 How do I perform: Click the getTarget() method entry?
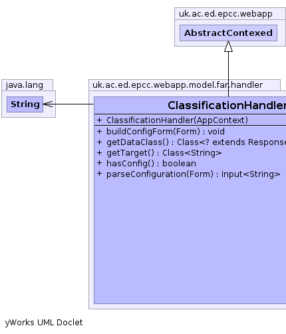(164, 153)
